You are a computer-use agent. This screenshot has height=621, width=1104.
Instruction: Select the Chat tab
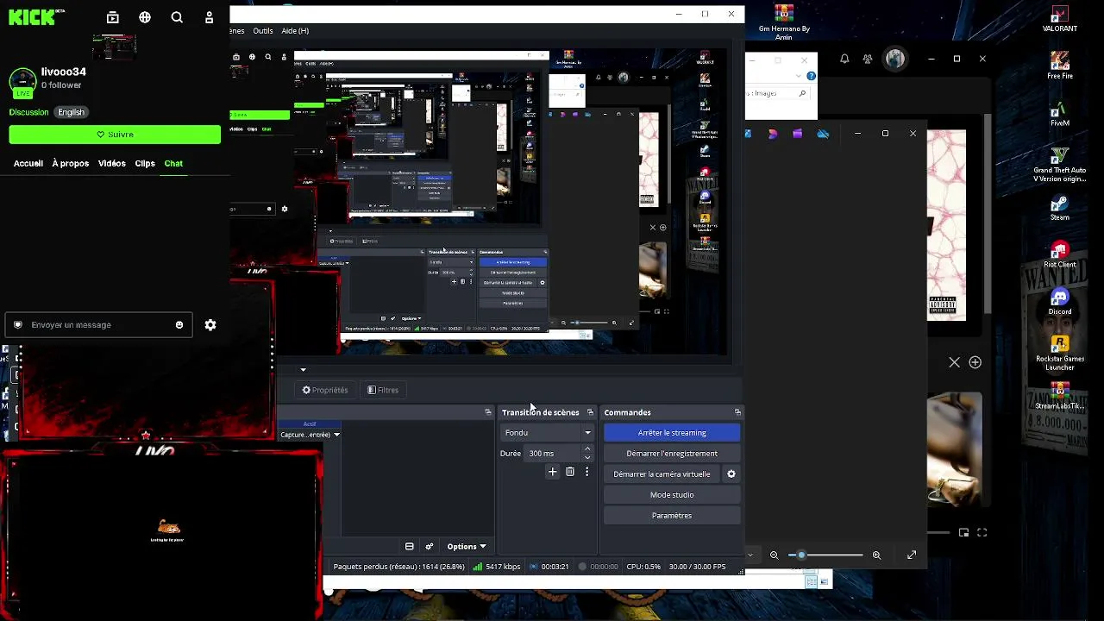pos(173,163)
